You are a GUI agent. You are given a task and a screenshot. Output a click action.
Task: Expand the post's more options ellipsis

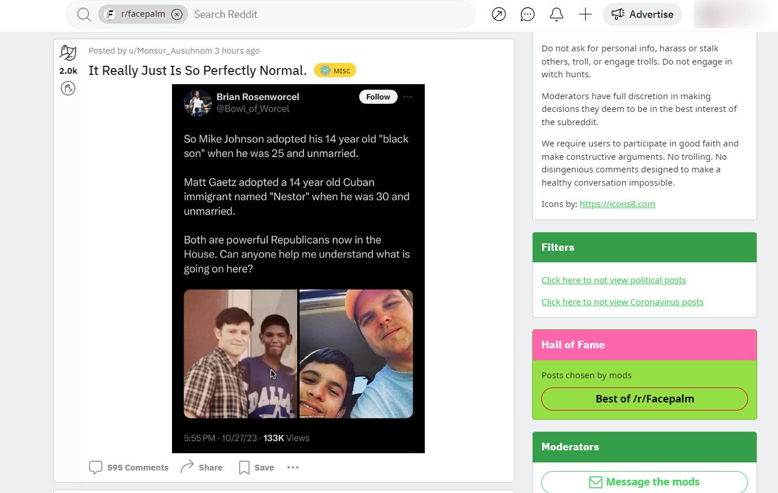point(293,467)
